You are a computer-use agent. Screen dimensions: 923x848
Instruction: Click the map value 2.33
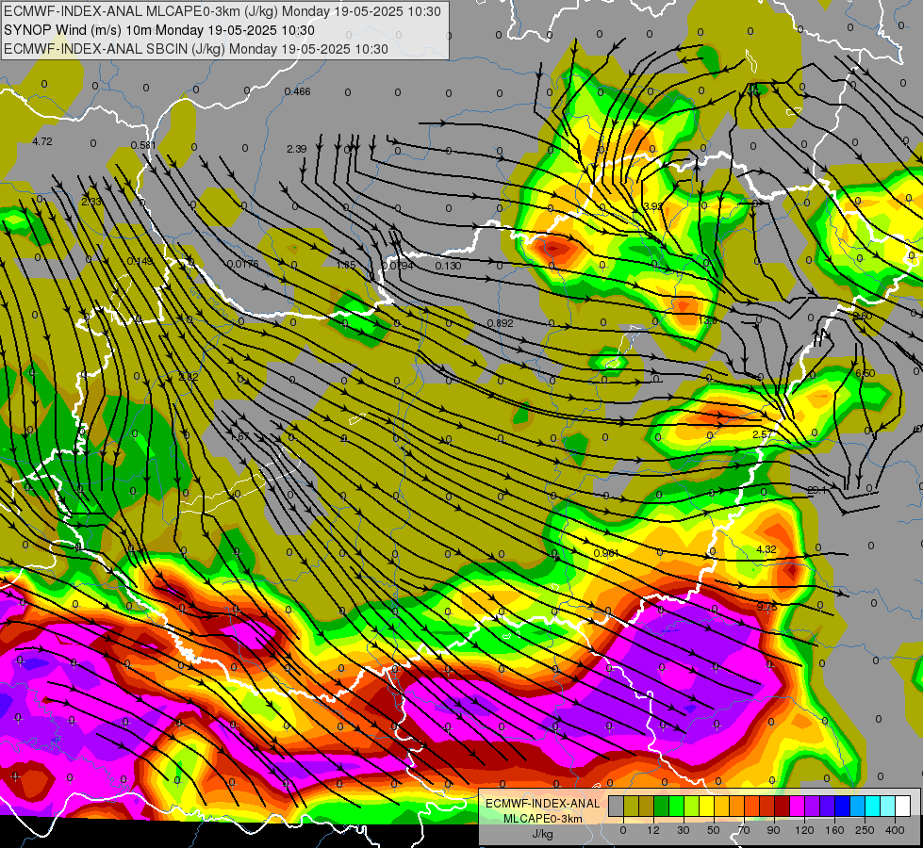pyautogui.click(x=91, y=202)
